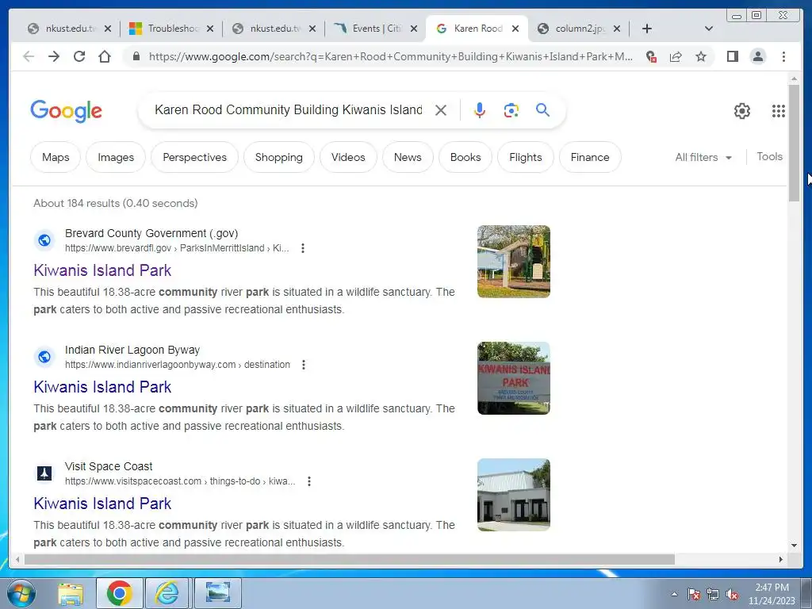Filter results by Videos
Viewport: 812px width, 609px height.
click(348, 157)
